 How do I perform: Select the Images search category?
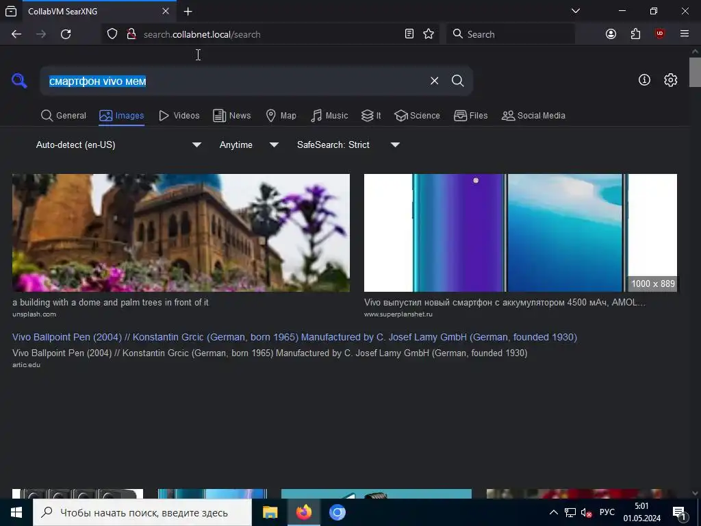pyautogui.click(x=122, y=115)
